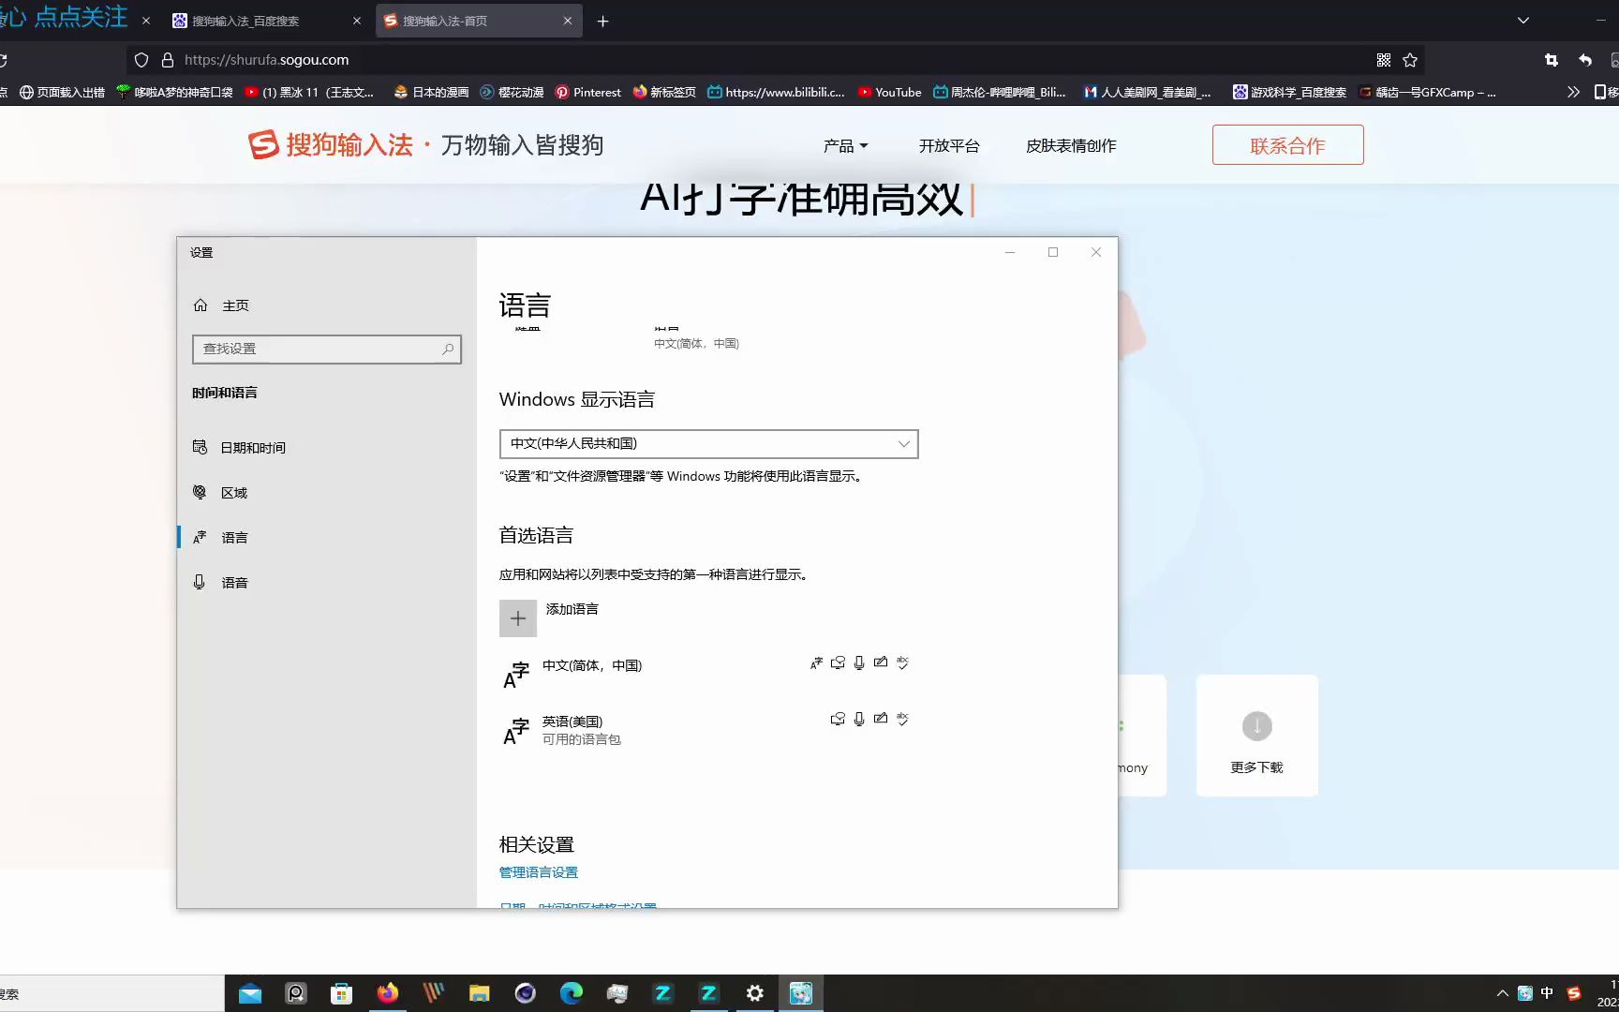Open the 语音 microphone icon in sidebar
The height and width of the screenshot is (1012, 1619).
tap(200, 581)
